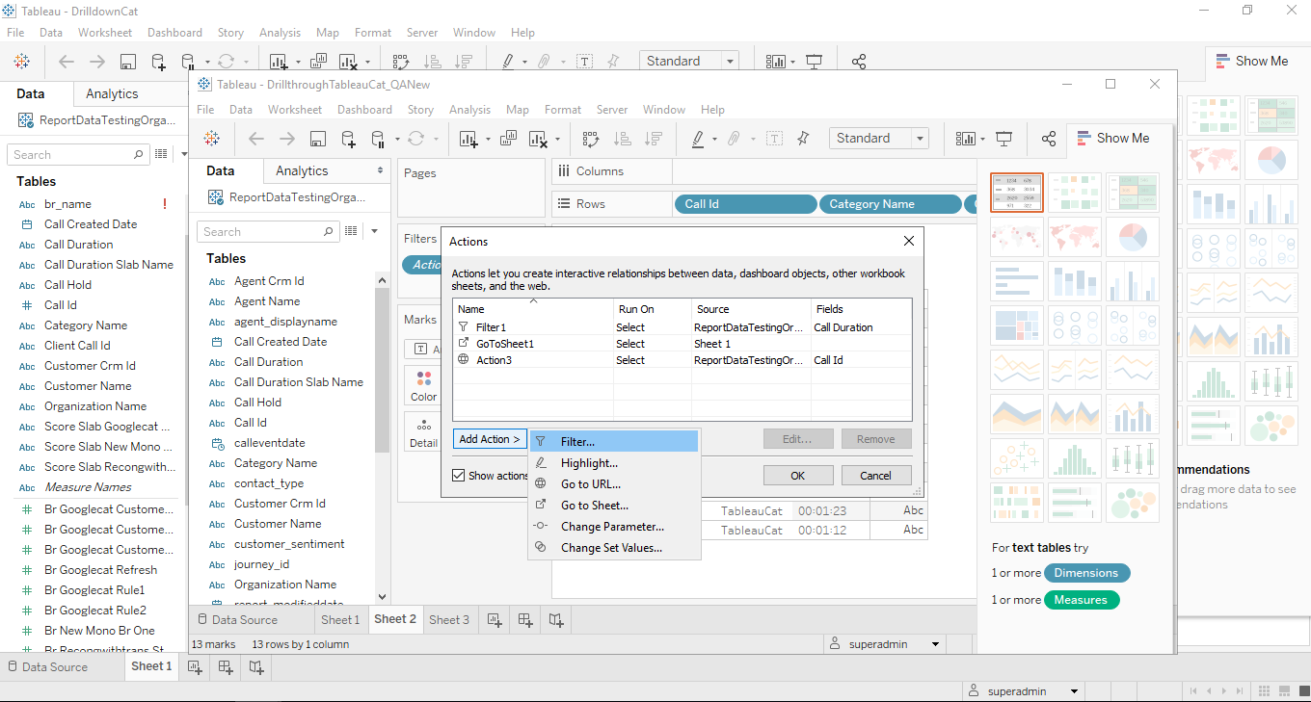Click Save icon in back window toolbar
Viewport: 1311px width, 702px height.
127,62
